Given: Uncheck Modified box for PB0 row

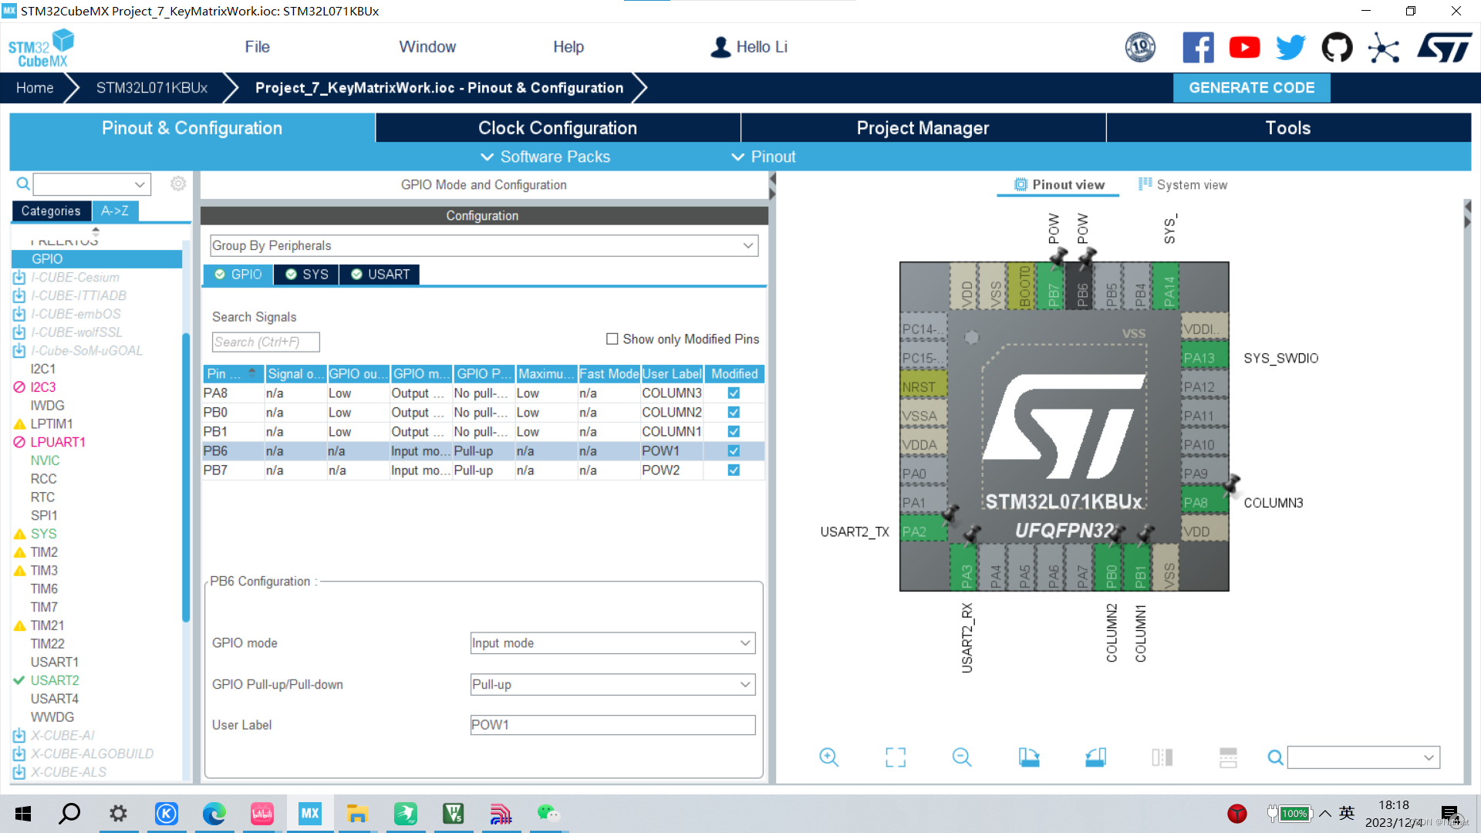Looking at the screenshot, I should (x=734, y=413).
